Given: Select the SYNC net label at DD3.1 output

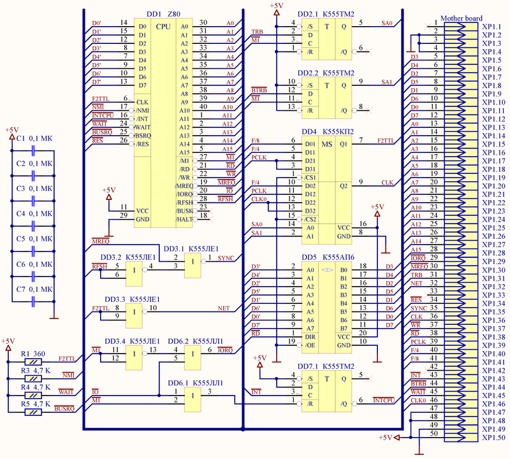Looking at the screenshot, I should click(226, 258).
